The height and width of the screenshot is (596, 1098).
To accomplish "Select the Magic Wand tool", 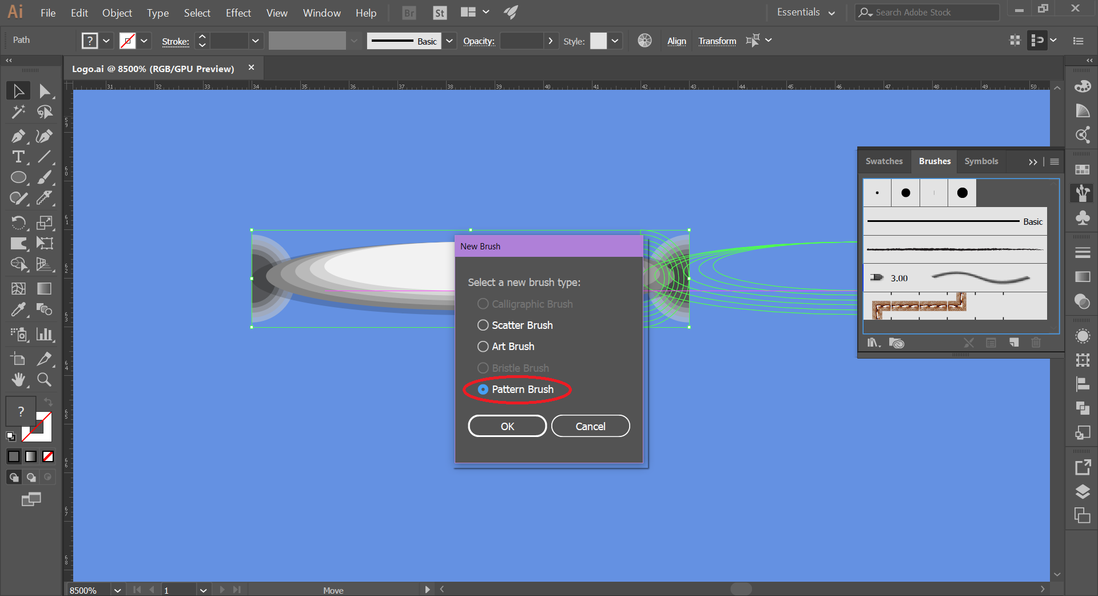I will 18,112.
